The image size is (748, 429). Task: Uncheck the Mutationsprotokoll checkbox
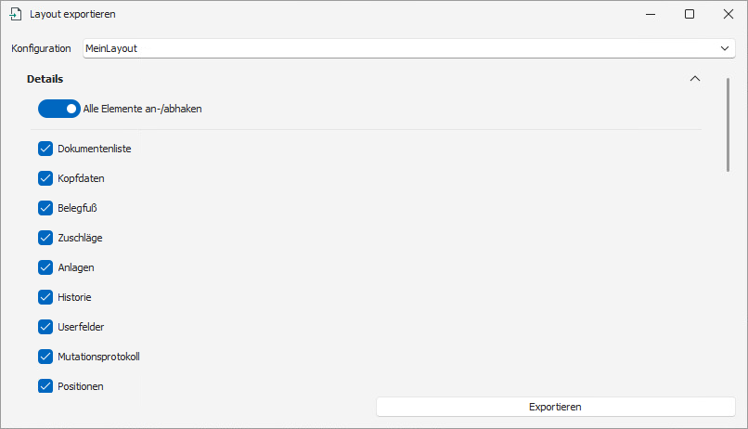pos(45,357)
